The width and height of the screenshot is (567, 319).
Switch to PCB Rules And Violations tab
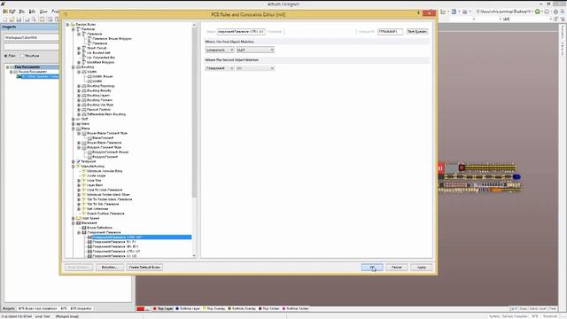point(37,309)
